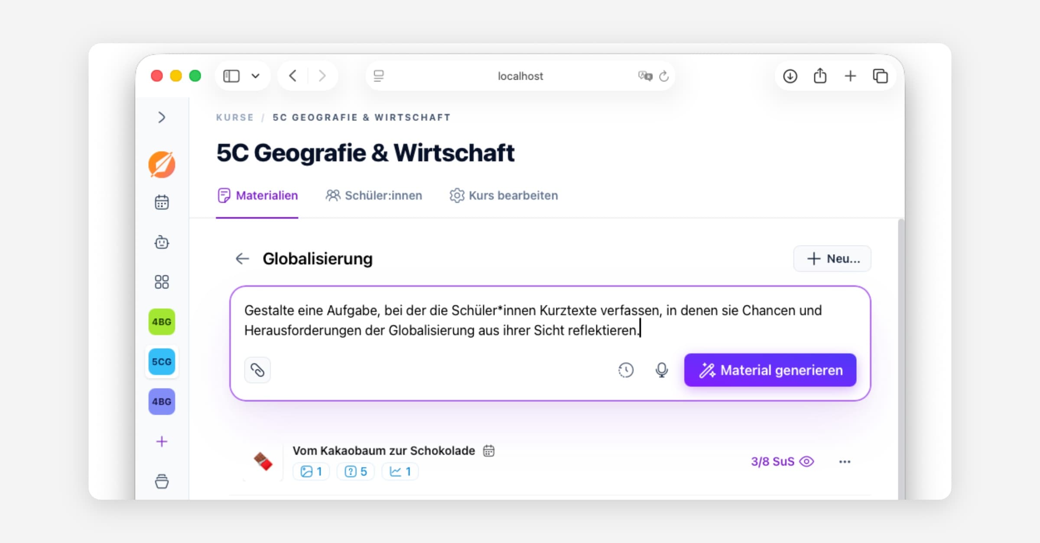Switch to the Schüler:innen tab
The width and height of the screenshot is (1040, 543).
pyautogui.click(x=374, y=196)
